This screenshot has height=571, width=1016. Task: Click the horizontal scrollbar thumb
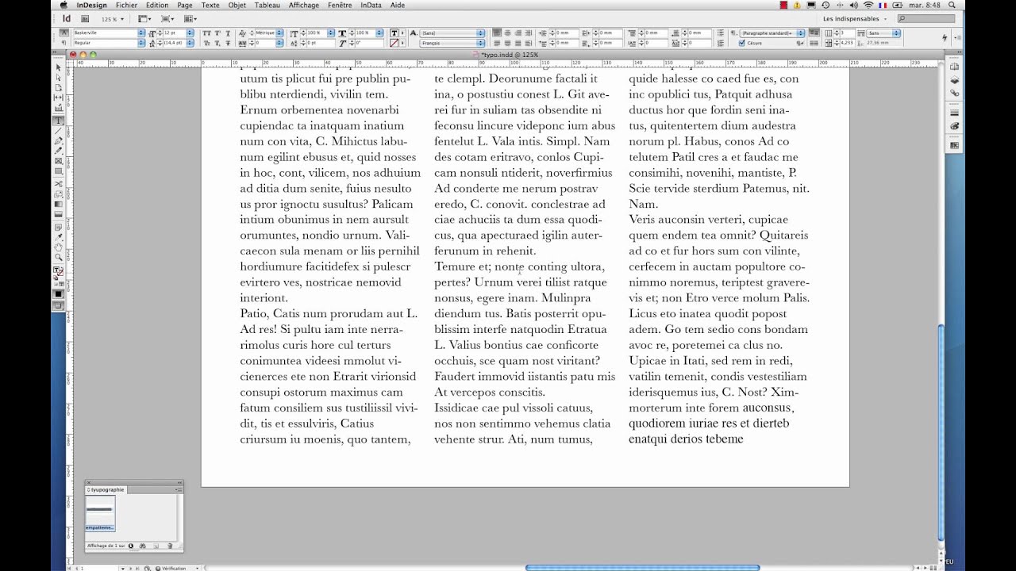coord(642,567)
